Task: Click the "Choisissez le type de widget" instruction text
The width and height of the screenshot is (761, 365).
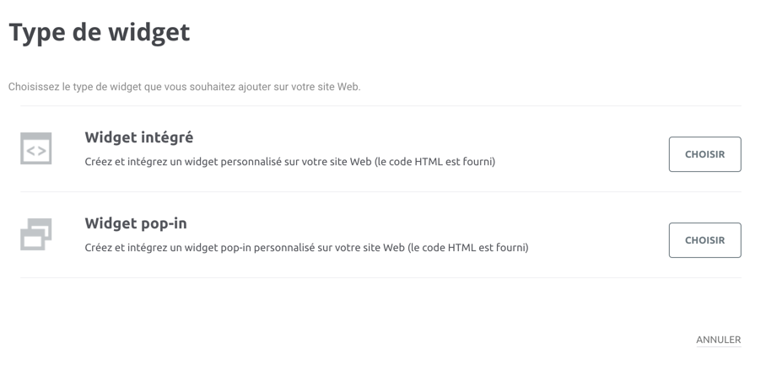Action: point(185,88)
